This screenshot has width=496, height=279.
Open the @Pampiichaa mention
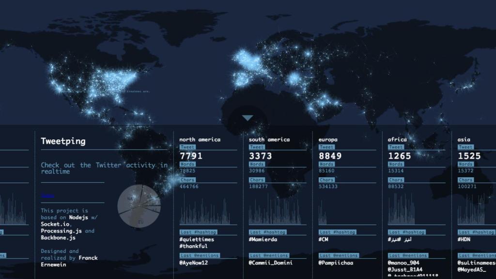(336, 263)
